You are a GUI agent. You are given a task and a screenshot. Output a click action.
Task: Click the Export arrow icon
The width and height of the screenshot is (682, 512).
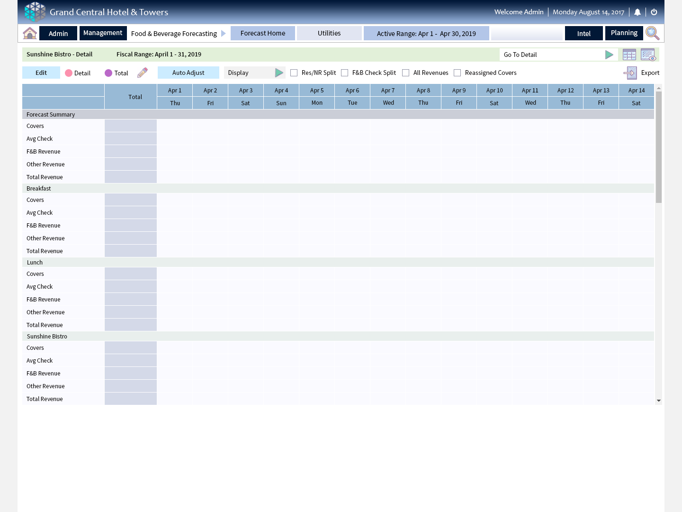click(630, 73)
